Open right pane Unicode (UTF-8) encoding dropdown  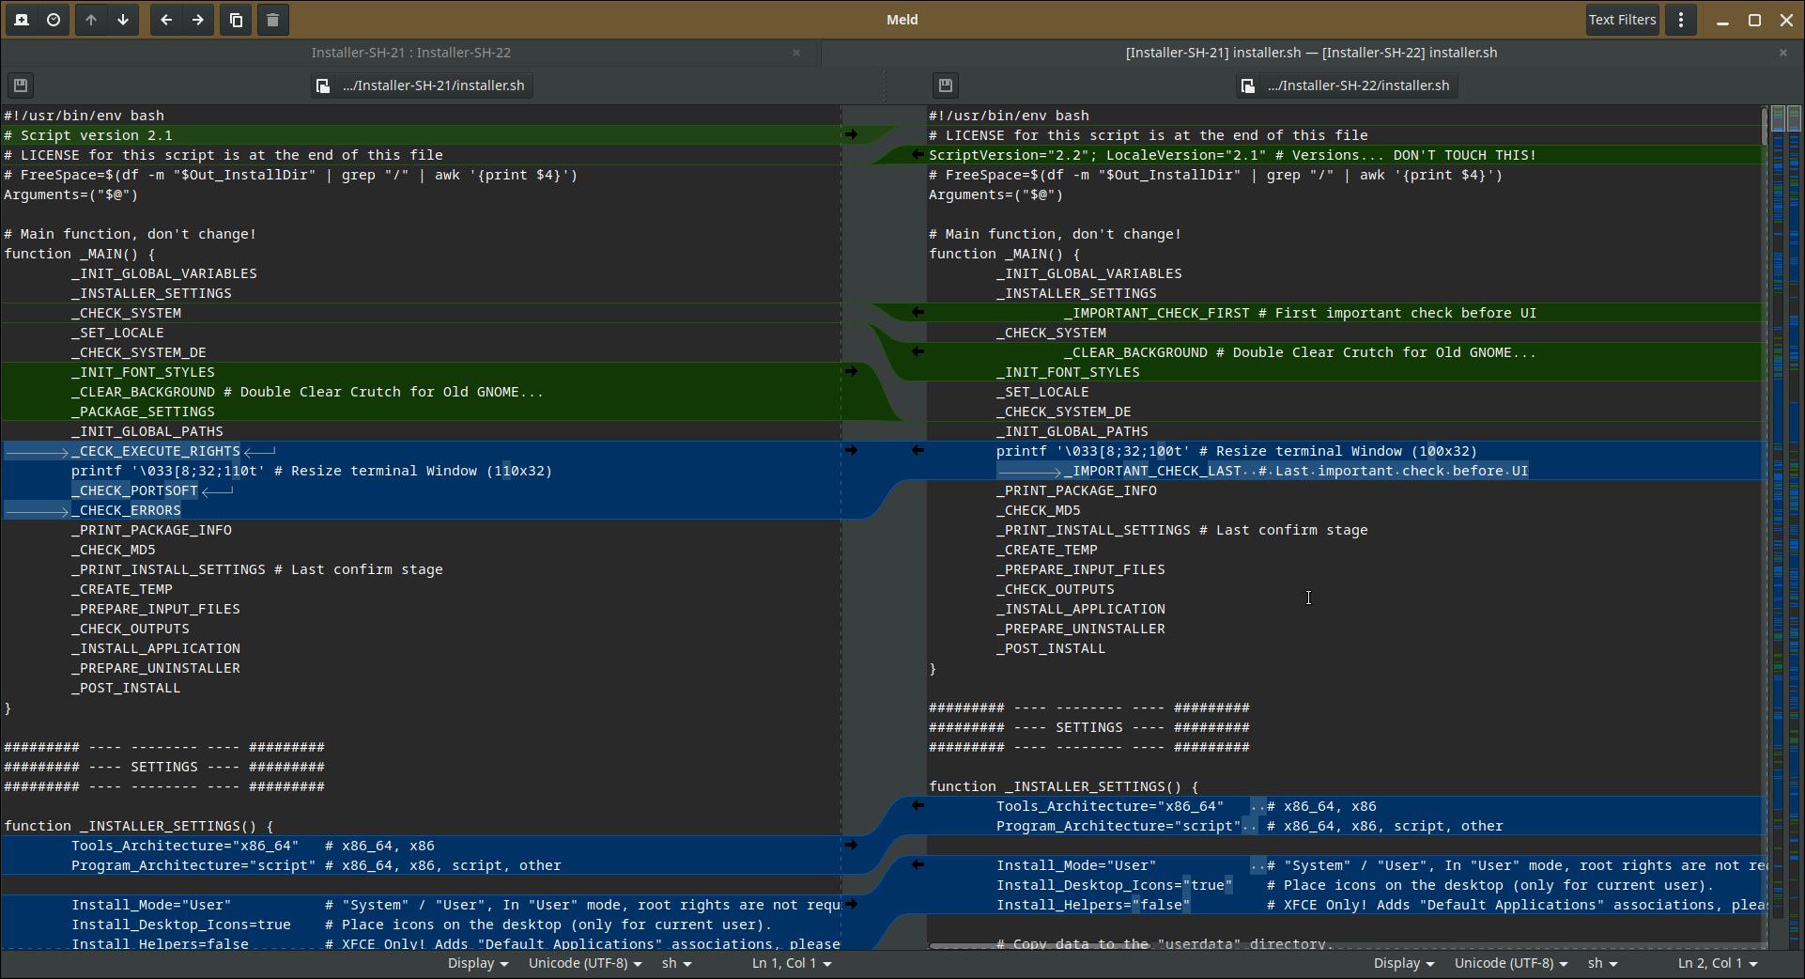(1510, 963)
